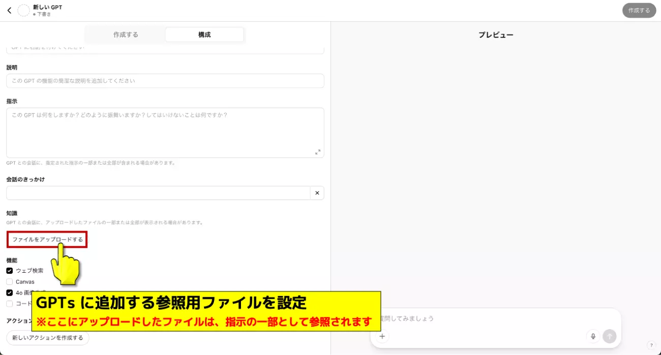Remove the conversation starter with the X button
Viewport: 661px width, 355px height.
click(317, 193)
